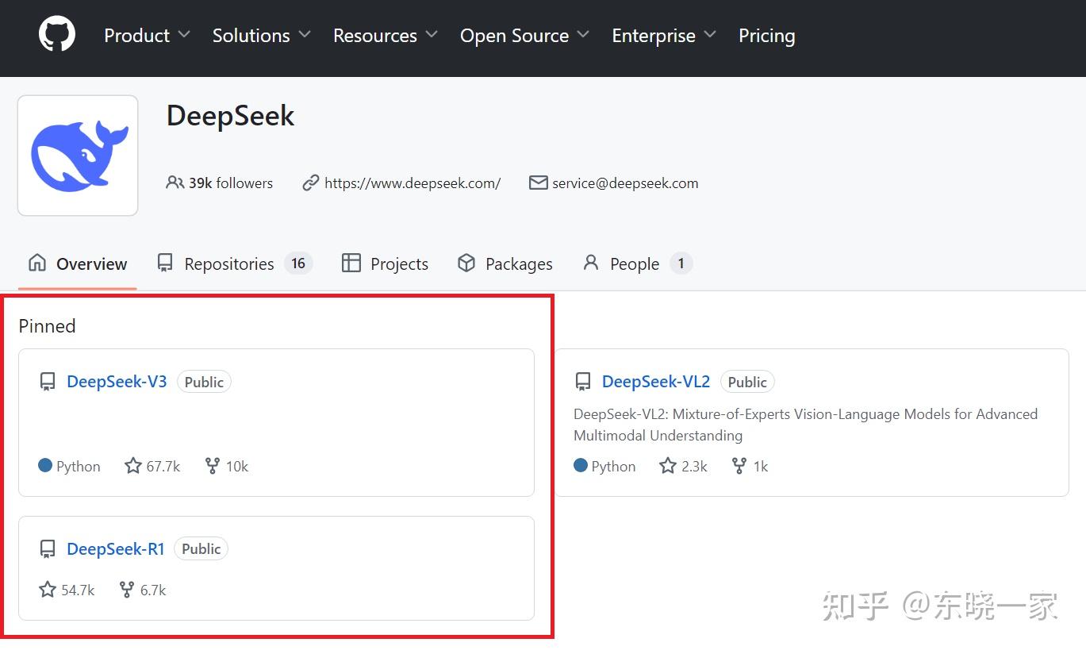Click the package box icon on the Packages tab
1086x650 pixels.
tap(466, 263)
